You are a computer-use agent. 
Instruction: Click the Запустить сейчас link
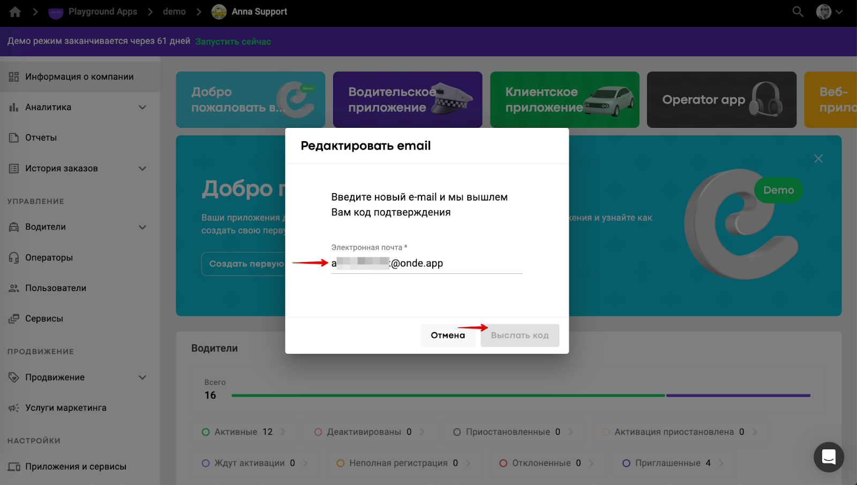tap(233, 42)
